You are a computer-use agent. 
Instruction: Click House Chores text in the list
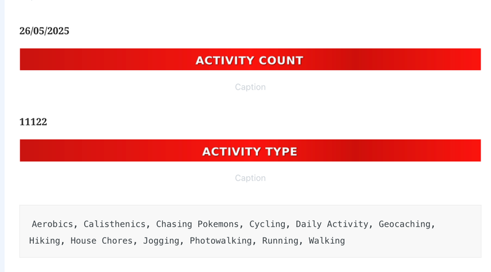point(101,241)
